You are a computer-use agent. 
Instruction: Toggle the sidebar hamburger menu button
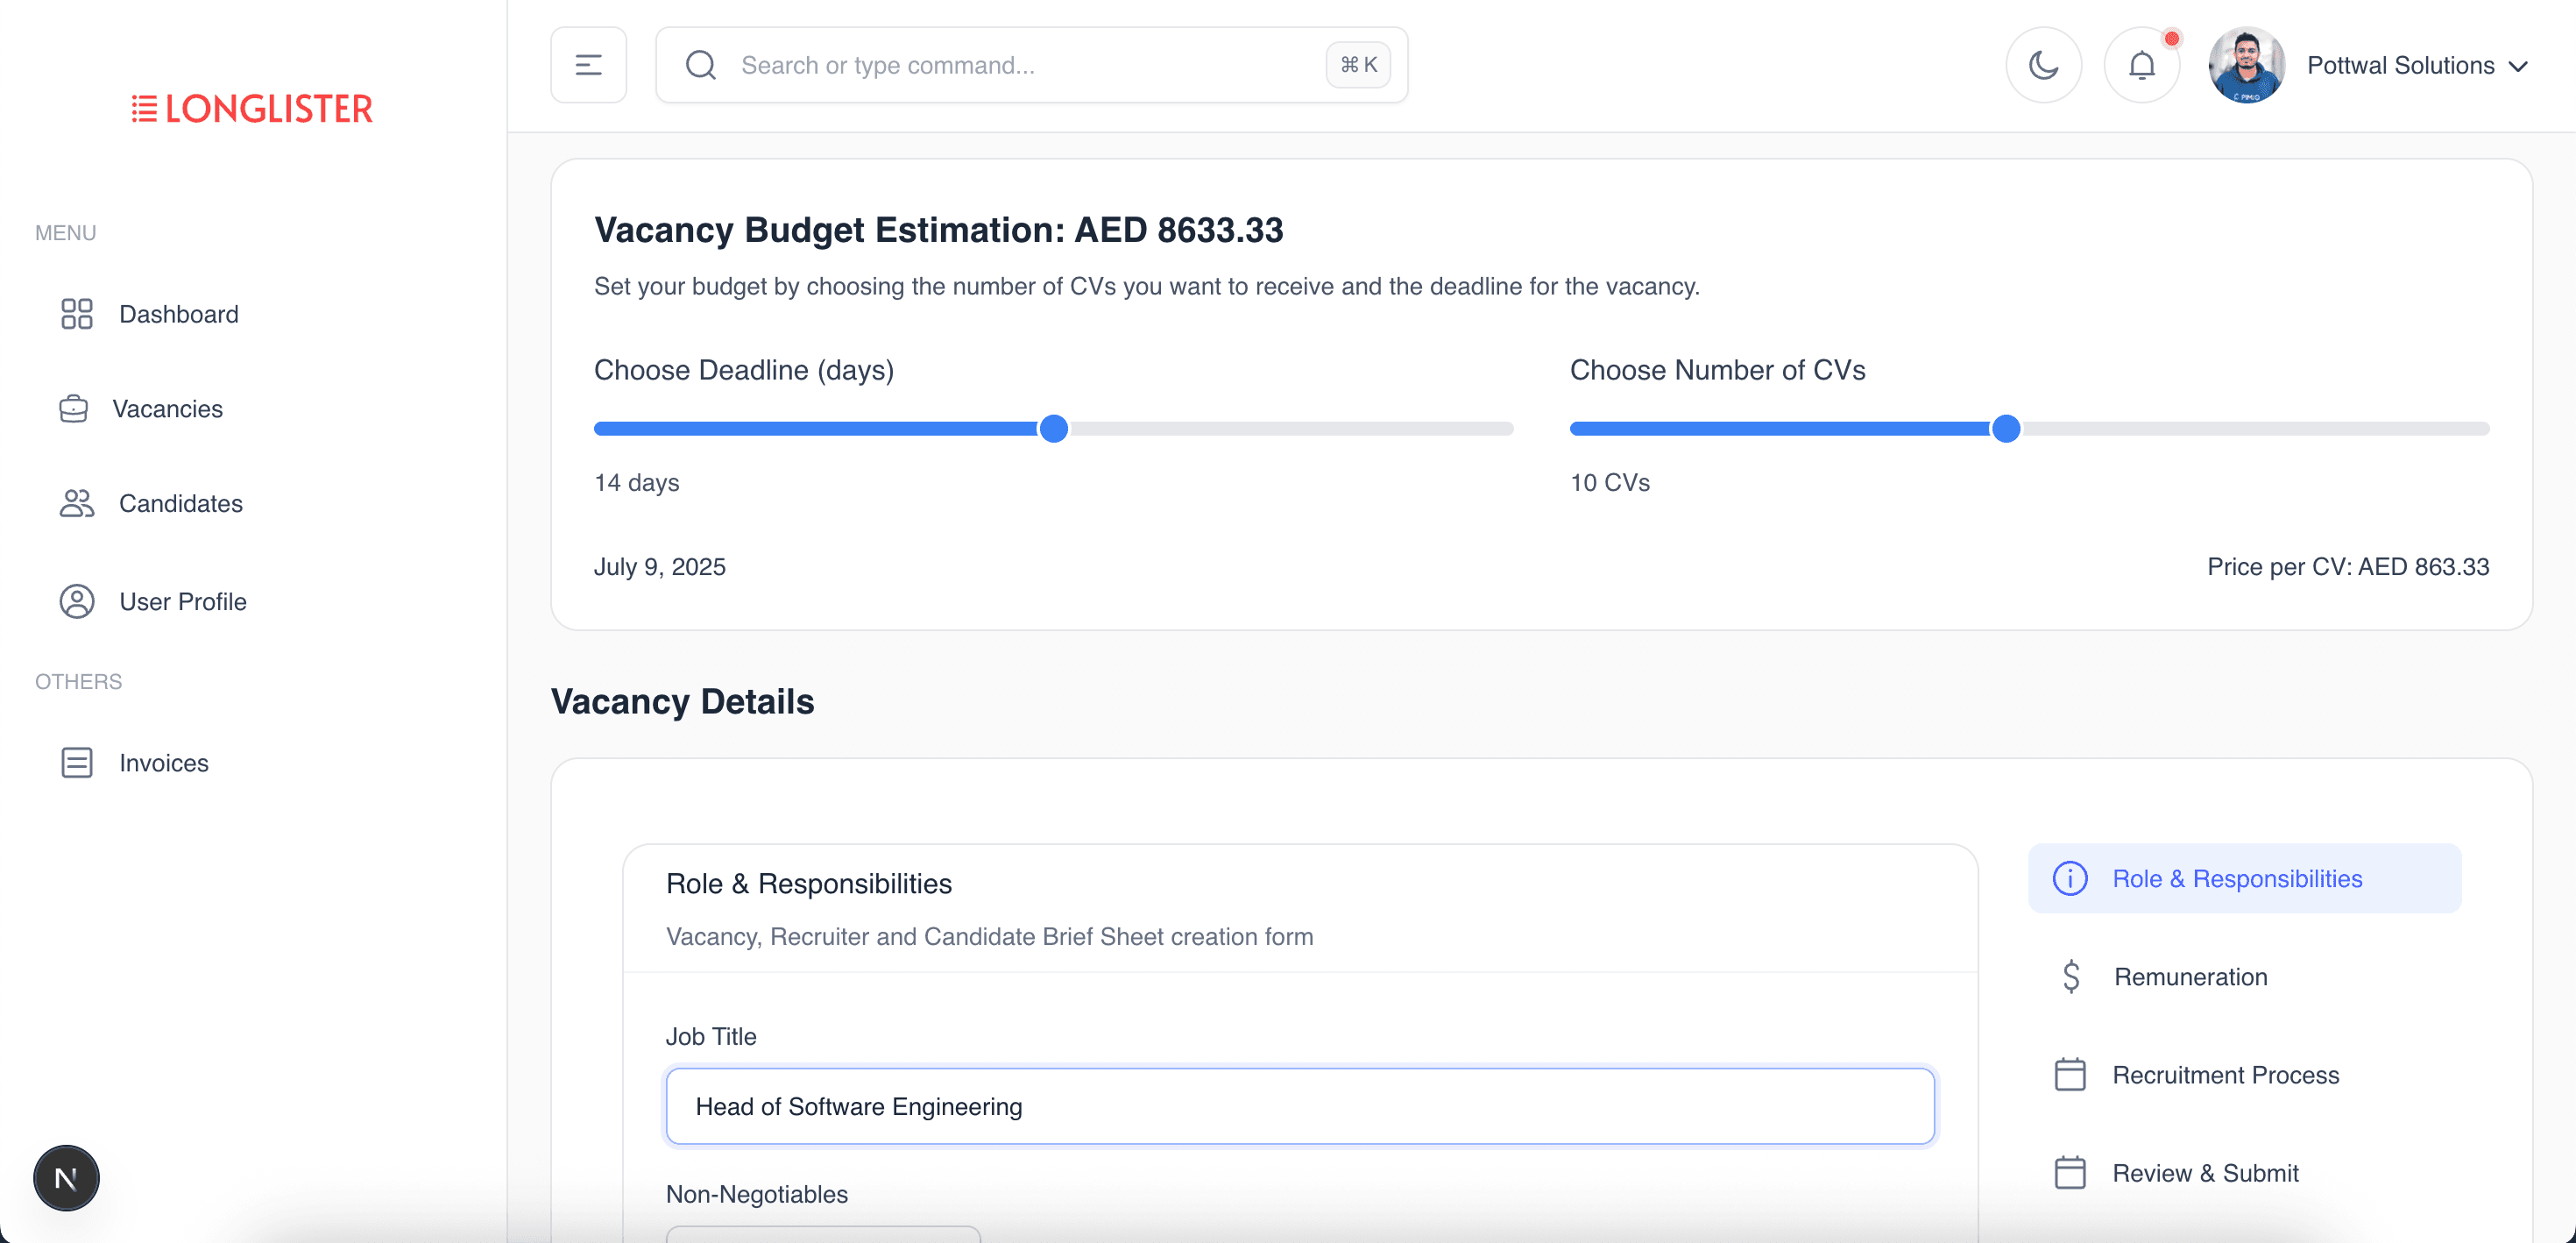[588, 65]
